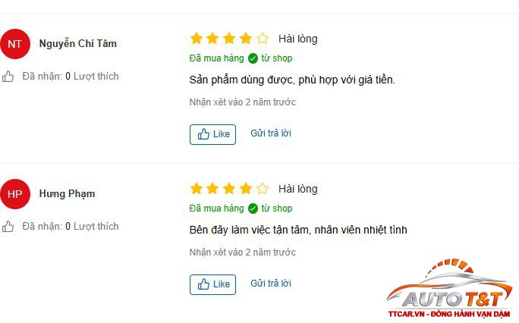Image resolution: width=519 pixels, height=323 pixels.
Task: Reply to Hưng Phạm's review via Gửi trả lời
Action: point(271,284)
